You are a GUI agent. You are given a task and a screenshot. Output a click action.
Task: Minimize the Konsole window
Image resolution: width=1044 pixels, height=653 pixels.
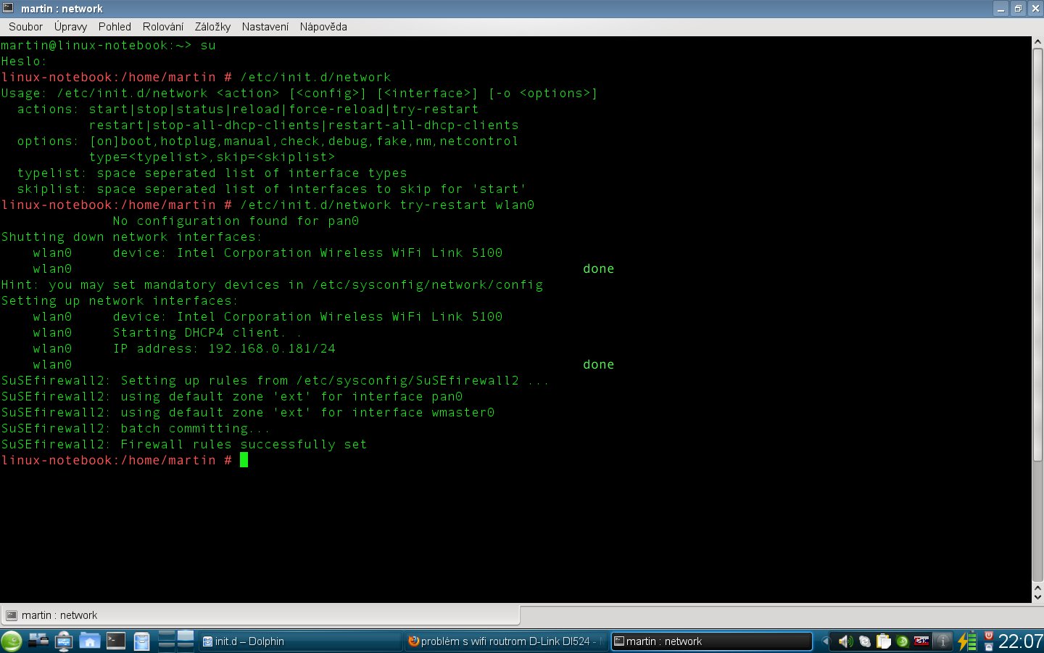tap(1001, 9)
